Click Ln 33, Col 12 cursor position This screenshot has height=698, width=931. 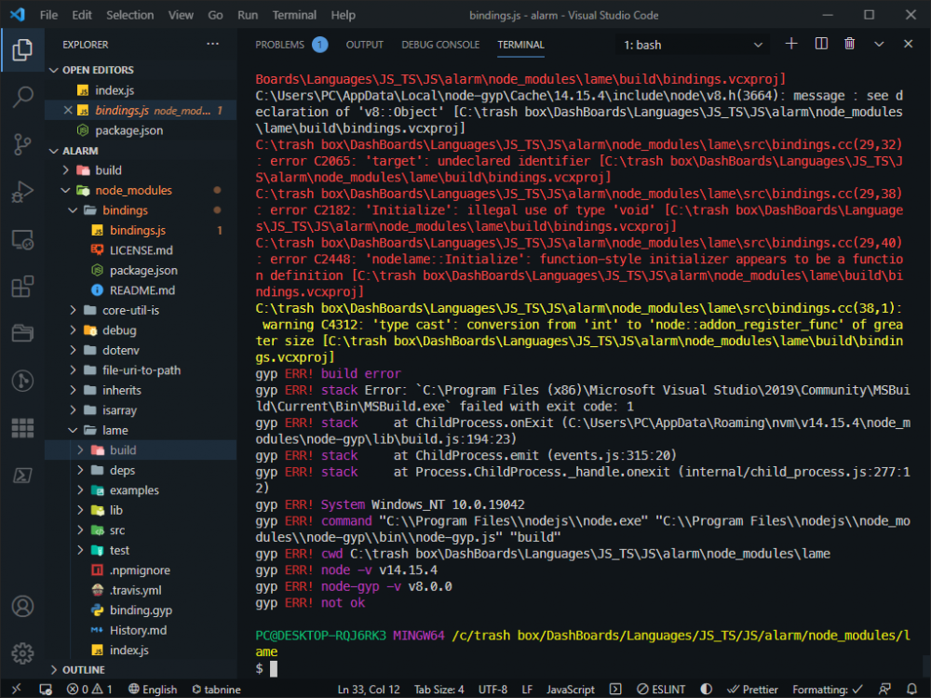[369, 689]
